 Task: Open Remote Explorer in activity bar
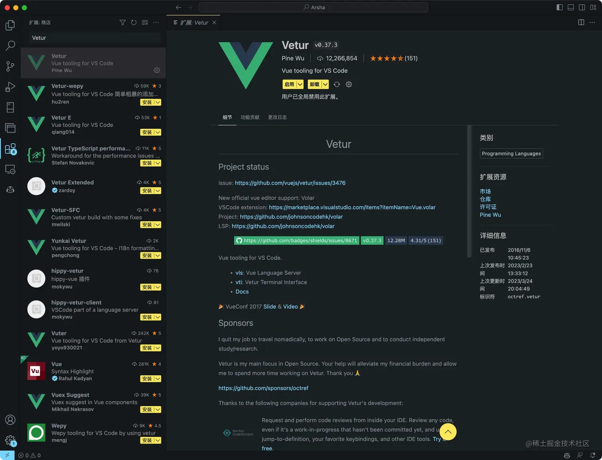pos(10,169)
